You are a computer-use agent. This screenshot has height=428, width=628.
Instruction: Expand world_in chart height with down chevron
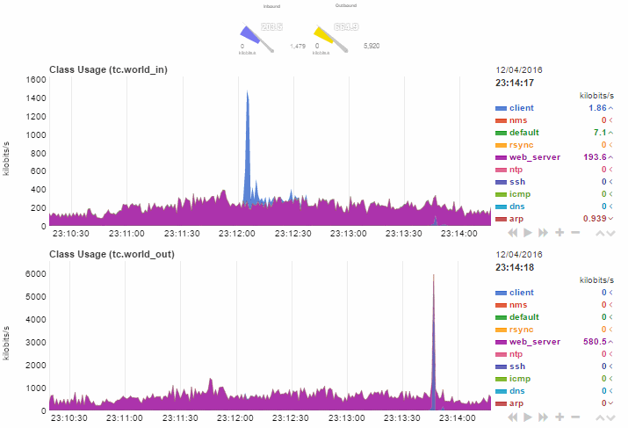coord(611,233)
